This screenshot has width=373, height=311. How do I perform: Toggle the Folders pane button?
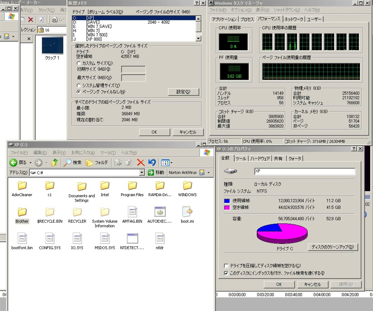pos(90,163)
